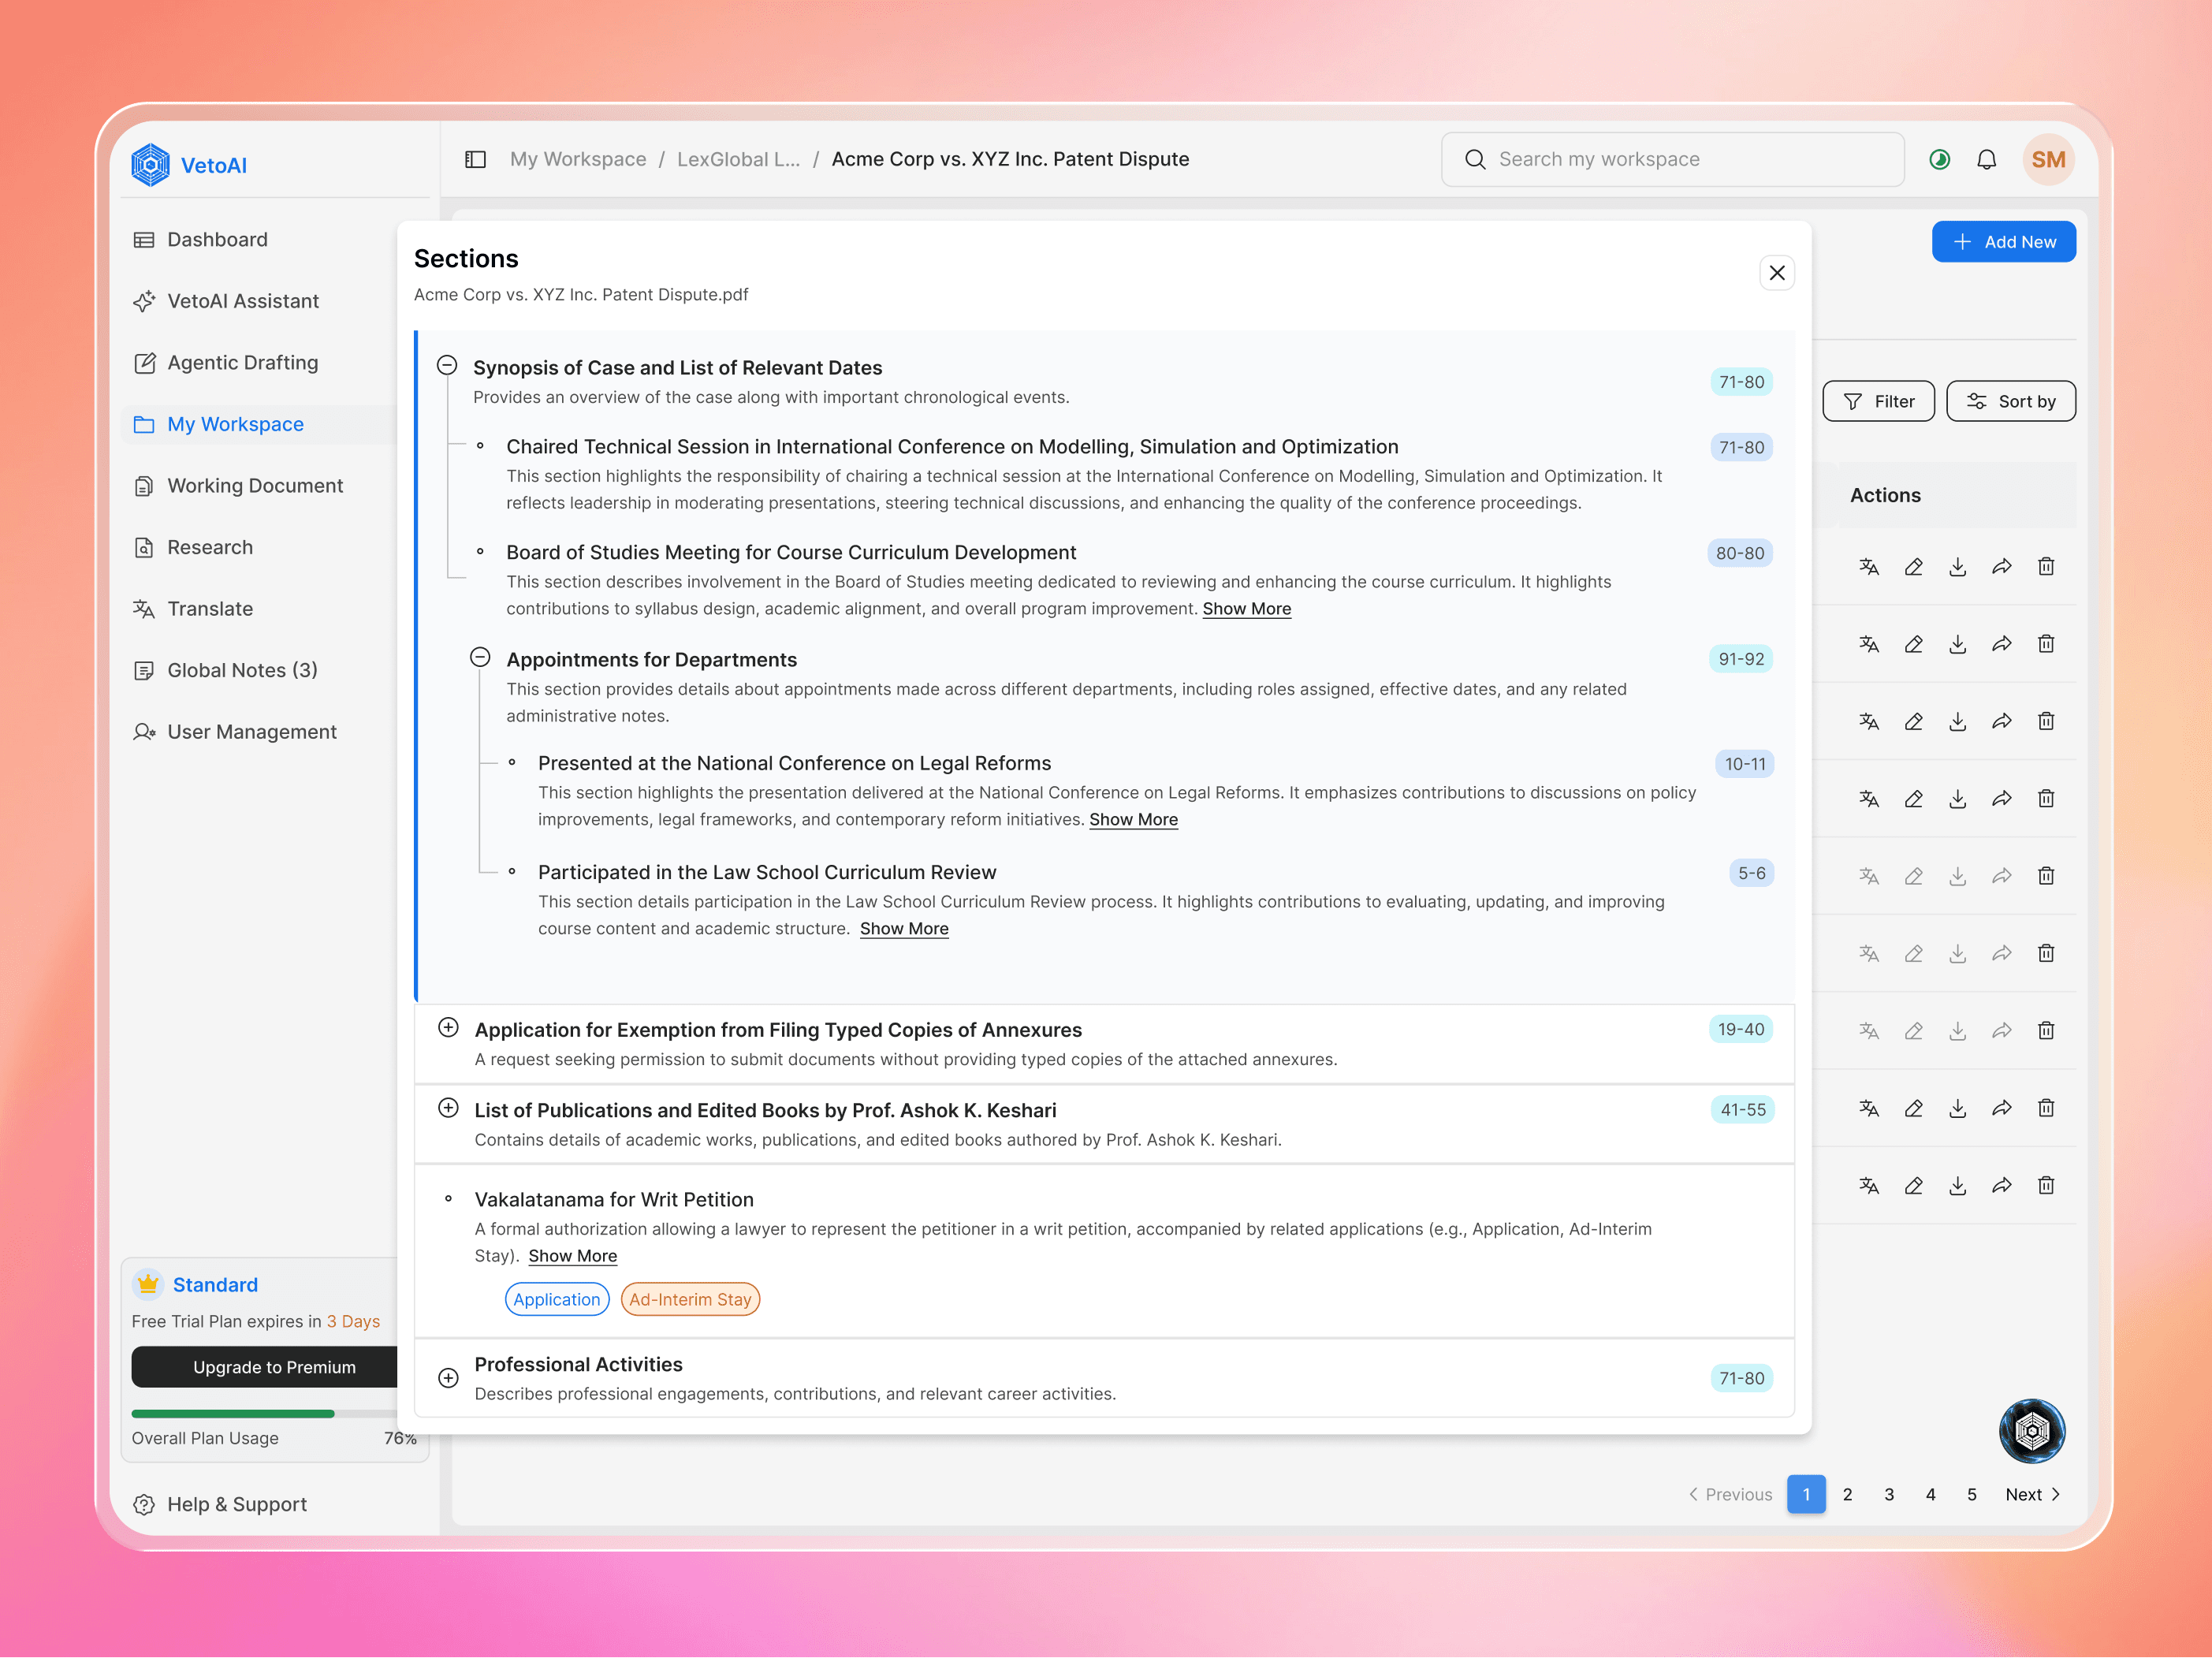This screenshot has height=1658, width=2212.
Task: Click the blue Application tag
Action: coord(556,1299)
